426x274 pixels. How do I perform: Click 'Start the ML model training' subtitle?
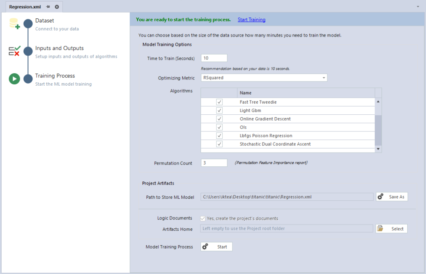pos(63,84)
